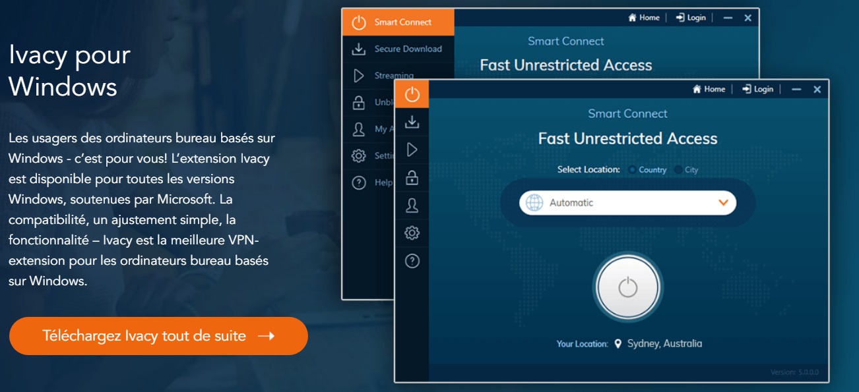
Task: Click the 'Sydney, Australia' location text
Action: [664, 344]
